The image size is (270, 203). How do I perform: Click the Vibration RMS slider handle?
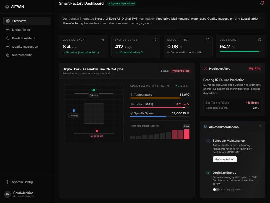click(184, 107)
